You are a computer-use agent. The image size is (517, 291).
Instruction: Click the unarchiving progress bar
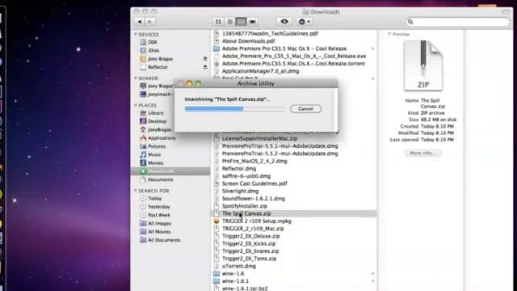coord(234,108)
